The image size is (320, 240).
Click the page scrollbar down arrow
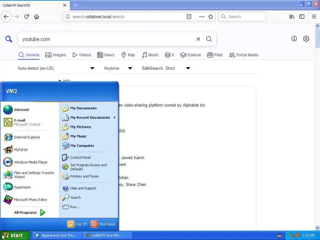pos(317,228)
